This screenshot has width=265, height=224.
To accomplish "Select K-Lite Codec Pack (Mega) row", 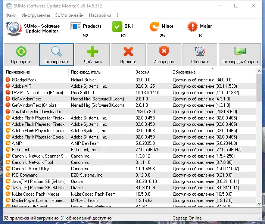I will click(x=35, y=194).
